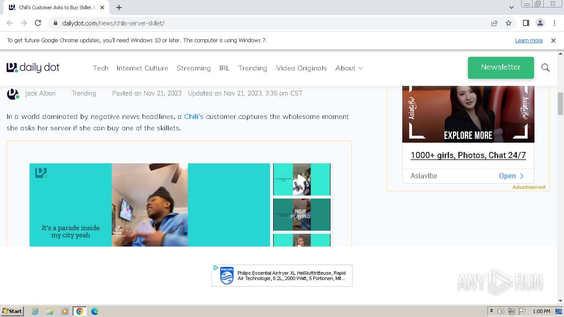This screenshot has width=564, height=317.
Task: Open the tab search dropdown arrow
Action: (x=511, y=7)
